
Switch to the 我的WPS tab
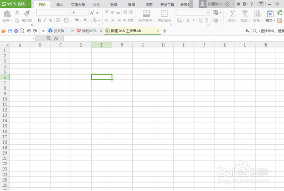pos(89,31)
